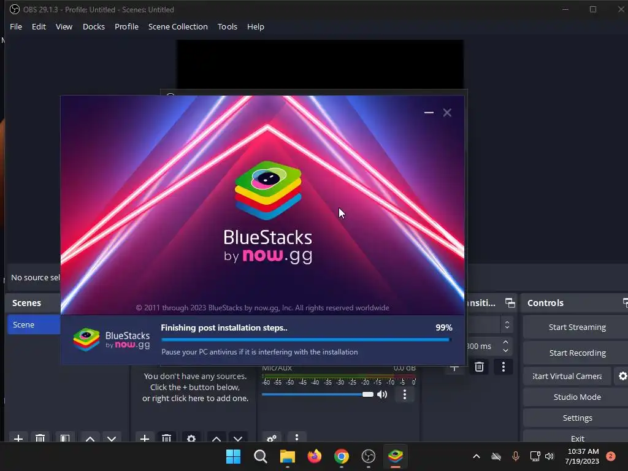Open scene filters icon in Scenes dock

(x=65, y=438)
